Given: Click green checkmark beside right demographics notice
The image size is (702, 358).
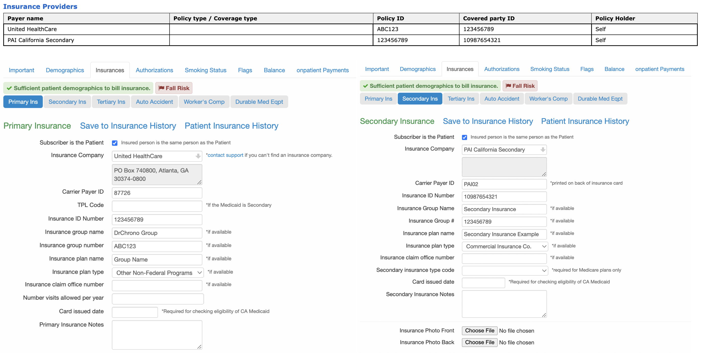Looking at the screenshot, I should point(365,86).
